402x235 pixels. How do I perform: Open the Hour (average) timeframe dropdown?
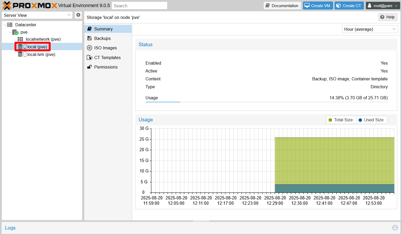370,29
